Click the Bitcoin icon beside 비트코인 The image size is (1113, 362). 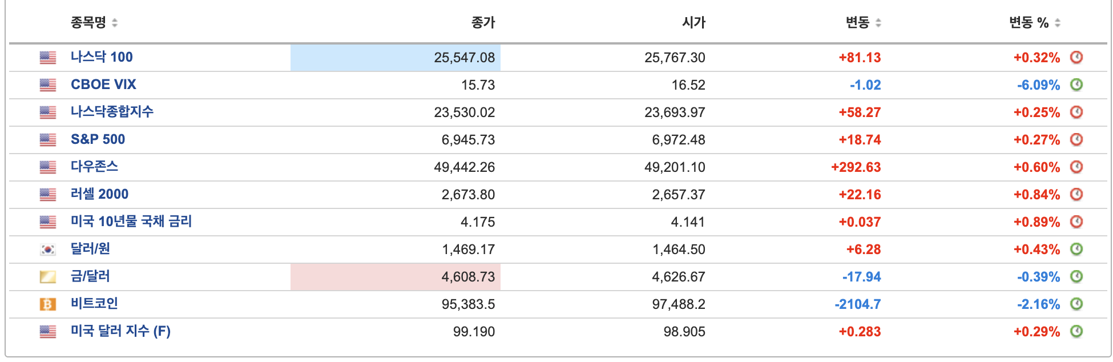[x=48, y=304]
